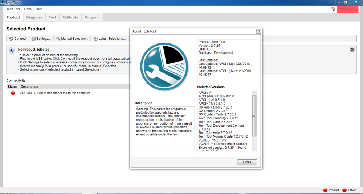This screenshot has width=363, height=194.
Task: Switch to the Calibrate tab
Action: pos(70,17)
